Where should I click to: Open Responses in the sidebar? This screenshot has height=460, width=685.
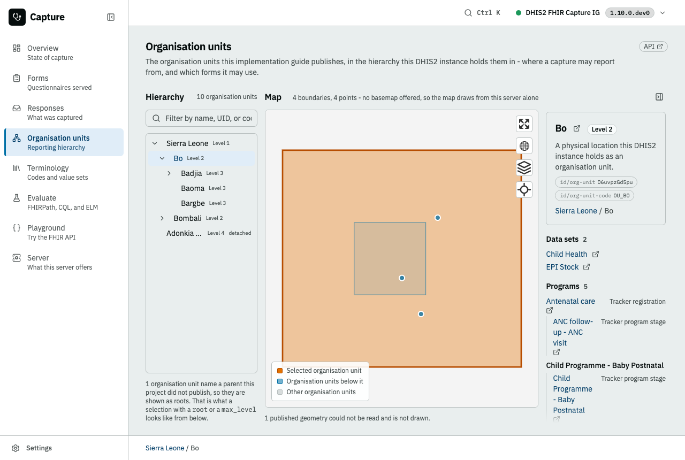pyautogui.click(x=64, y=112)
